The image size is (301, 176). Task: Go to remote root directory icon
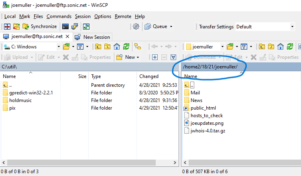[271, 46]
